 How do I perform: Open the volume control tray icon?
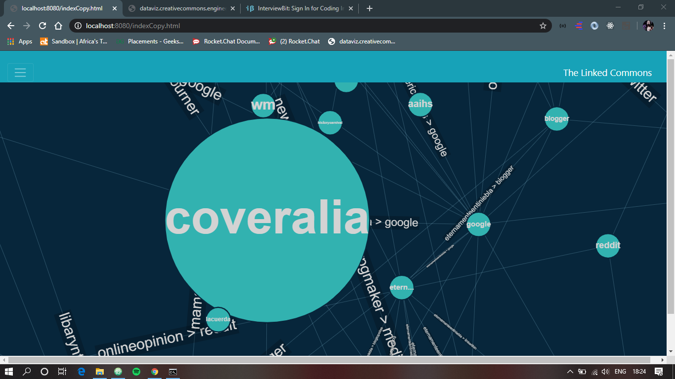coord(605,372)
